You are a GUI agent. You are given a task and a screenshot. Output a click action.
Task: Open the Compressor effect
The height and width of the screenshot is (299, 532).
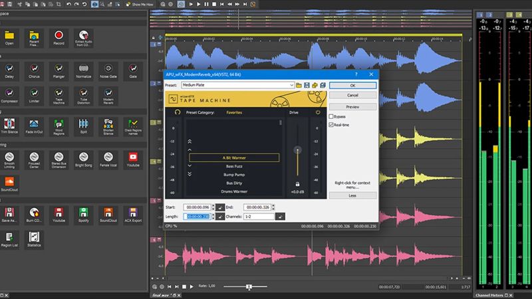pos(9,96)
